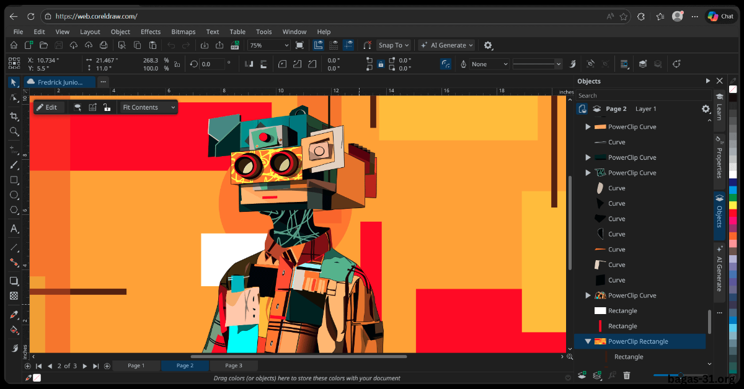Viewport: 744px width, 389px height.
Task: Create a new document
Action: [x=29, y=45]
